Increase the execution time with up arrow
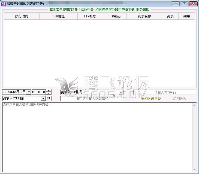Screen dimensions: 199x174 click(x=49, y=91)
